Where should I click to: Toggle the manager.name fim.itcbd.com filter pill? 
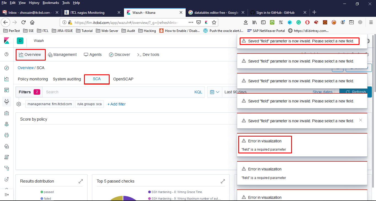[x=50, y=104]
